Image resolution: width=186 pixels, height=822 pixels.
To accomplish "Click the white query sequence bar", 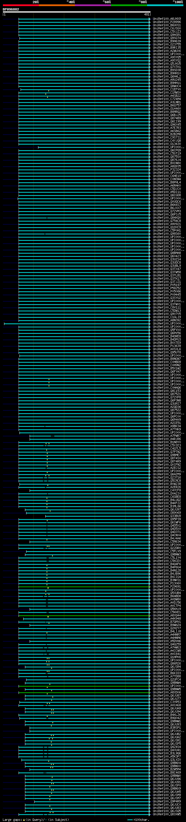I will click(77, 12).
